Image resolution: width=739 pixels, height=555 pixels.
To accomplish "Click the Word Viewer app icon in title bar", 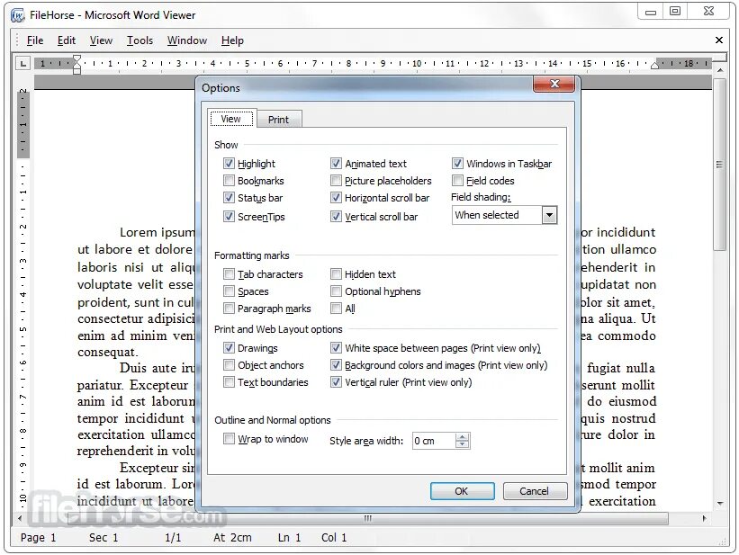I will click(x=17, y=15).
